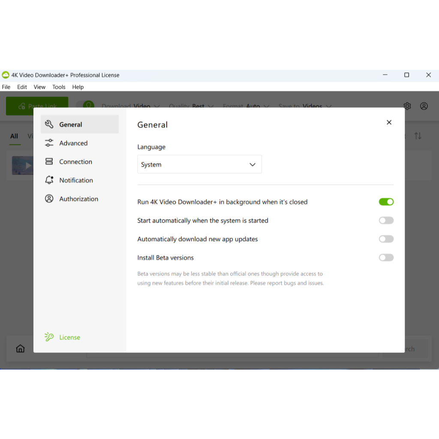Toggle Run in background when closed
Image resolution: width=439 pixels, height=439 pixels.
point(386,202)
